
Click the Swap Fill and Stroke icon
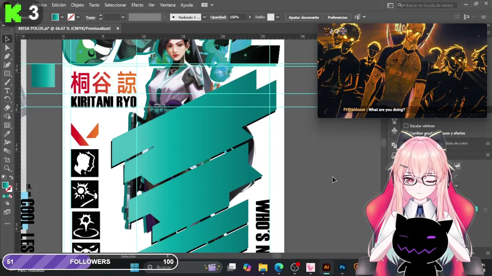[x=11, y=178]
